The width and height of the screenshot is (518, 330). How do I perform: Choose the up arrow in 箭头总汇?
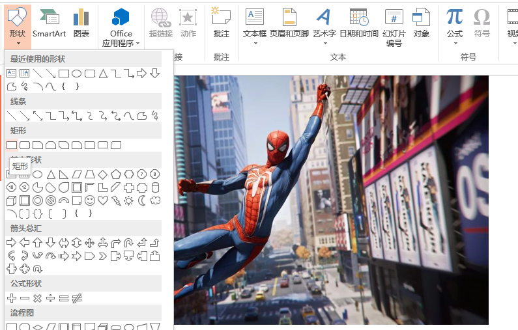[38, 243]
